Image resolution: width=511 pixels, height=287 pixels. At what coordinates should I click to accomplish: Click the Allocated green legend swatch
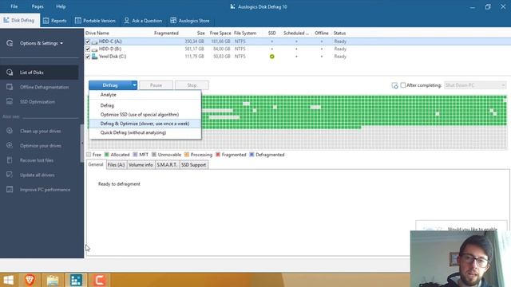tap(106, 155)
